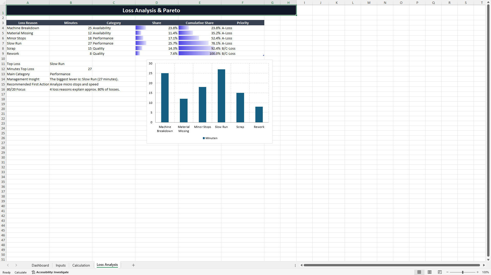
Task: Click the Machine Breakdown chart bar
Action: [x=165, y=98]
